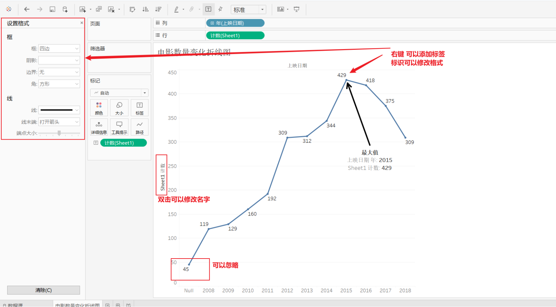The width and height of the screenshot is (556, 307).
Task: Save the workbook with the disk icon
Action: click(x=52, y=9)
